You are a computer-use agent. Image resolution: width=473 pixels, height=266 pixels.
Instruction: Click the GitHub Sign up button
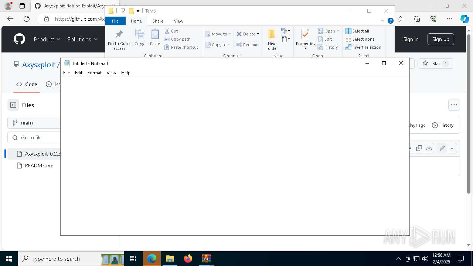tap(440, 39)
